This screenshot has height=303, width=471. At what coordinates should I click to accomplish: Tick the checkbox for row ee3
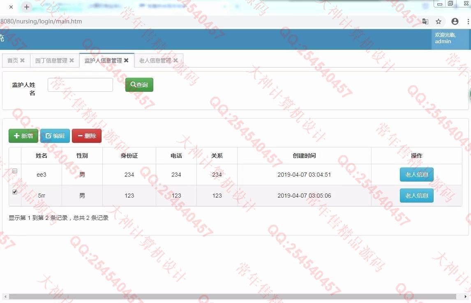point(15,171)
